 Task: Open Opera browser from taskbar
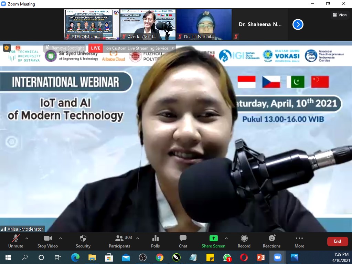tap(244, 257)
